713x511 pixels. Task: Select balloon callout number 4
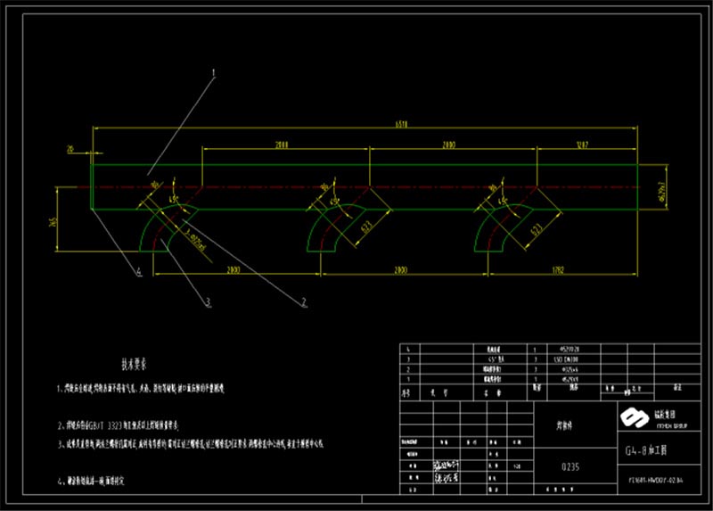139,271
